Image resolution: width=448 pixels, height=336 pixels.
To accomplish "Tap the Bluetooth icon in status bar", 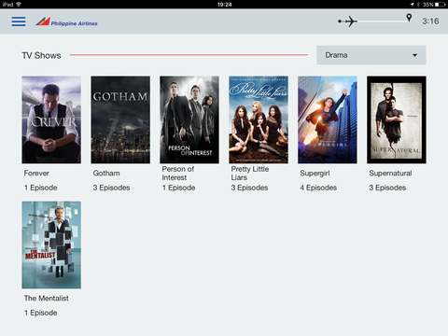I will 418,5.
